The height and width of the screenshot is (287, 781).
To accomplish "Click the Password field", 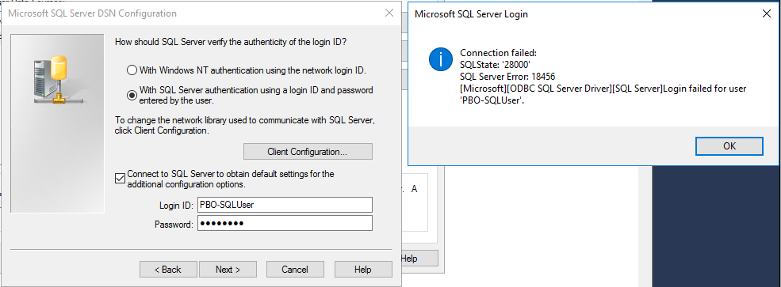I will [x=285, y=224].
